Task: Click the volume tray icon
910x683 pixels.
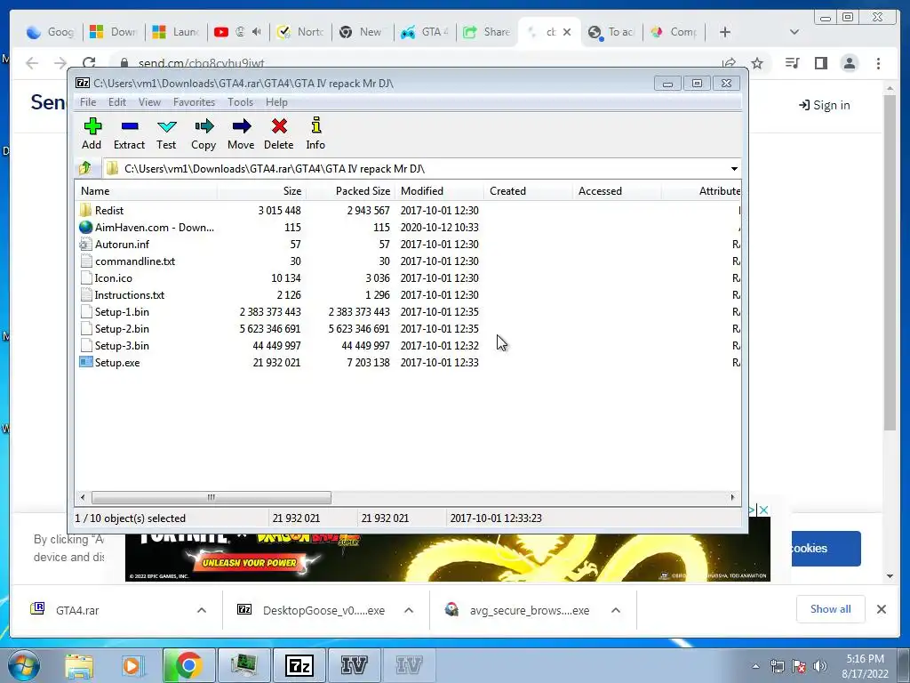Action: pos(820,666)
